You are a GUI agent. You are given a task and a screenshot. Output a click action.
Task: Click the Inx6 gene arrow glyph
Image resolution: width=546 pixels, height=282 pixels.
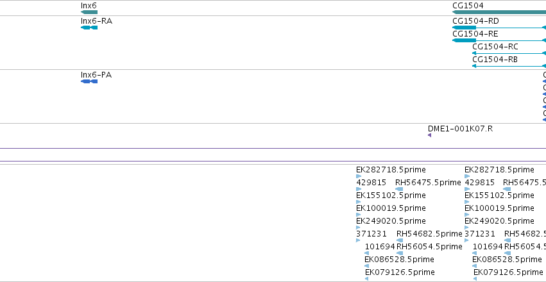(89, 12)
